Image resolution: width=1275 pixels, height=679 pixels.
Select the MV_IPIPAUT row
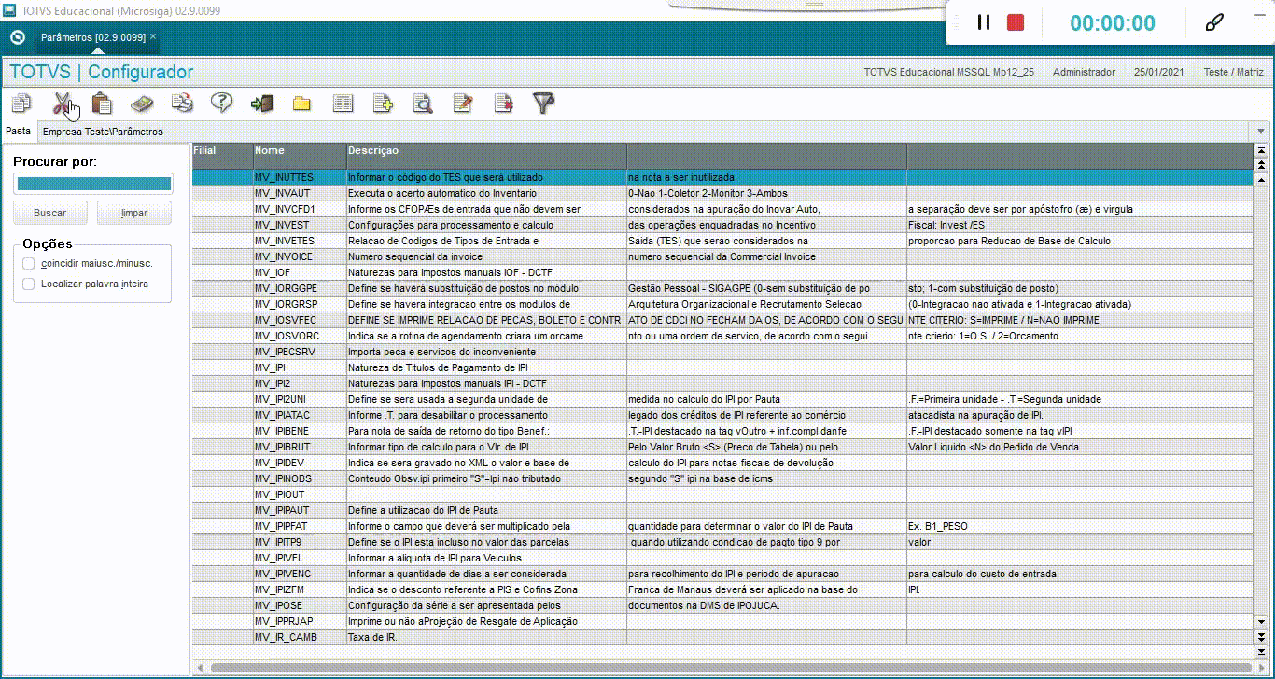[722, 510]
